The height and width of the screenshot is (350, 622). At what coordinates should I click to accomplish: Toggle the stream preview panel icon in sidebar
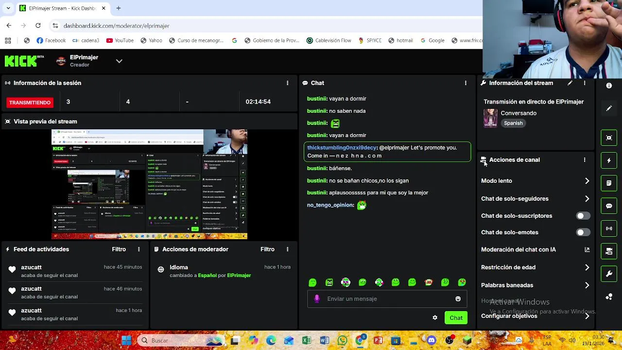pos(609,138)
